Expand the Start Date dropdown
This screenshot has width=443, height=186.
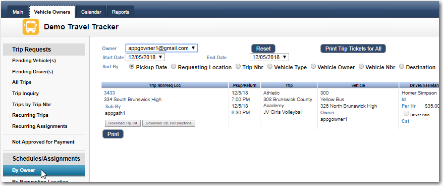coord(145,57)
